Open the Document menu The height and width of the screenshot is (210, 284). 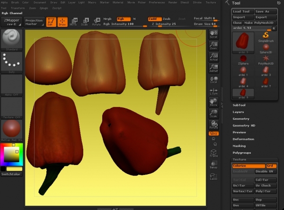tap(40, 2)
